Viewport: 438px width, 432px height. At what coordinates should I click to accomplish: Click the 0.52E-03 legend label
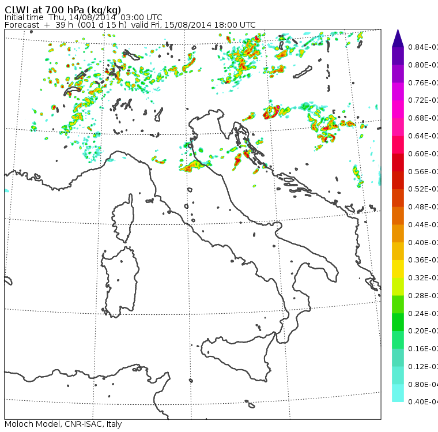423,189
